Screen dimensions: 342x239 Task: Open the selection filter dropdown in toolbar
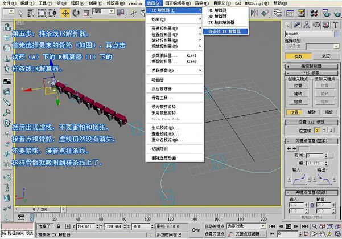point(9,11)
